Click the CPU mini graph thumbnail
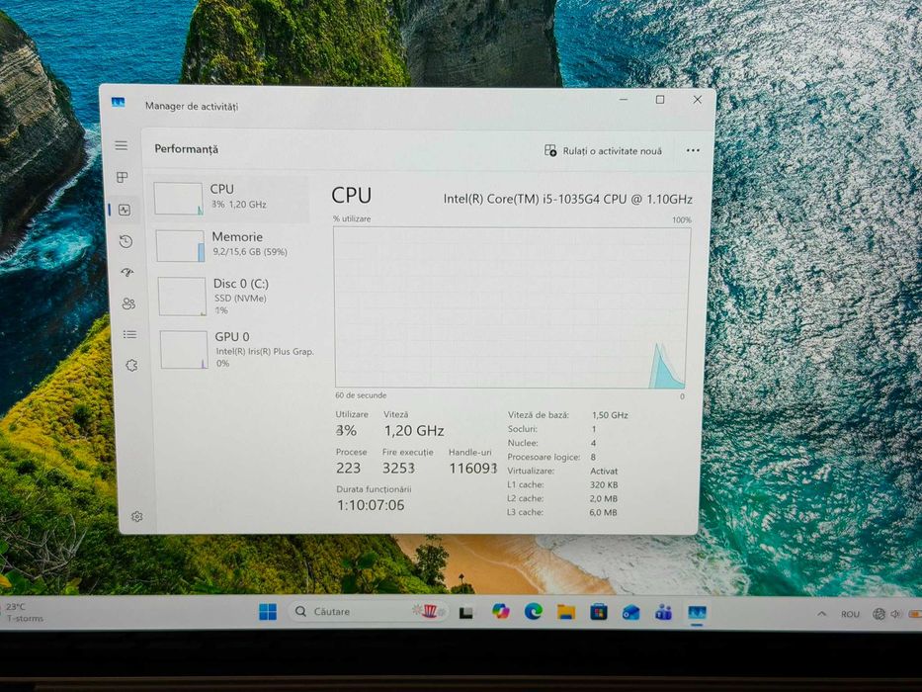 tap(179, 199)
